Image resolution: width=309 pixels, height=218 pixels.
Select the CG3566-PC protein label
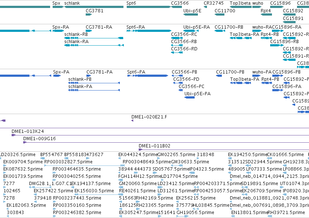pos(191,87)
